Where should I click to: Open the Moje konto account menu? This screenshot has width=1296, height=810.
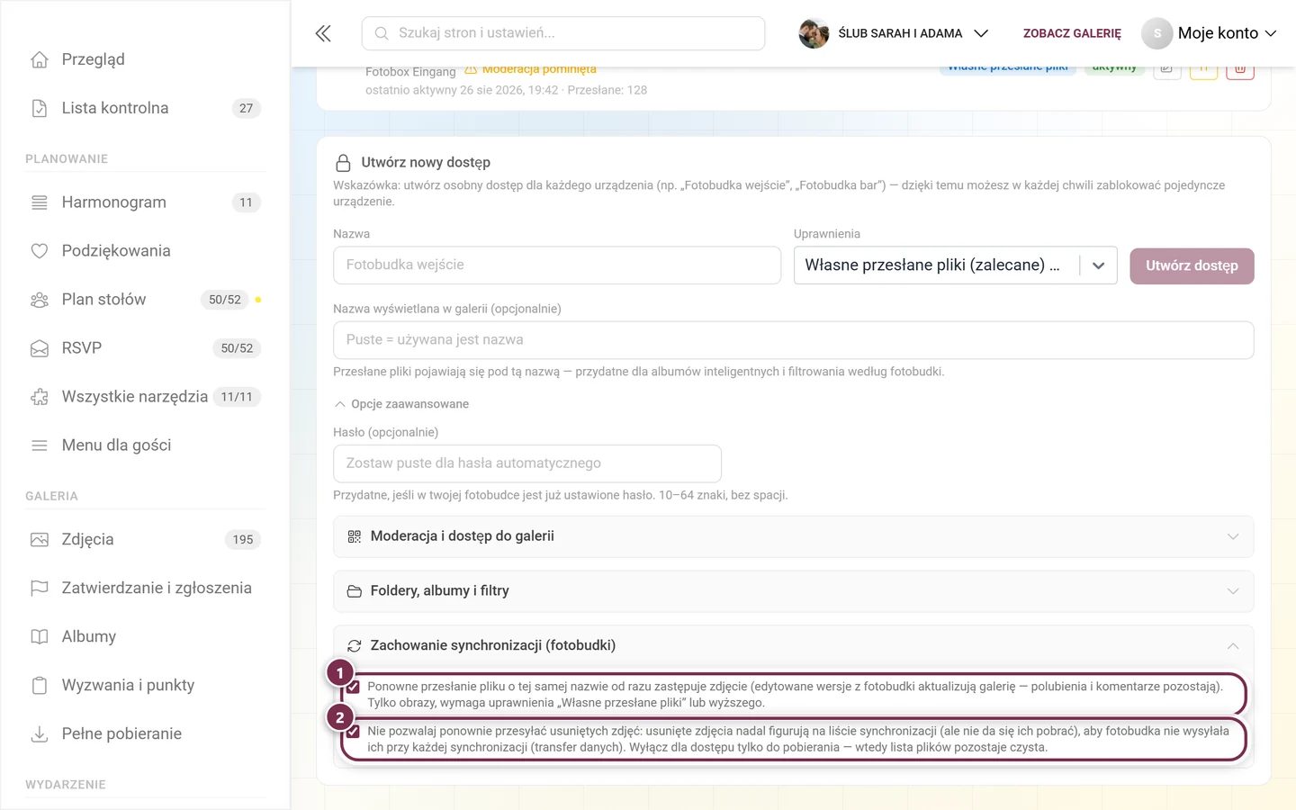(x=1209, y=33)
